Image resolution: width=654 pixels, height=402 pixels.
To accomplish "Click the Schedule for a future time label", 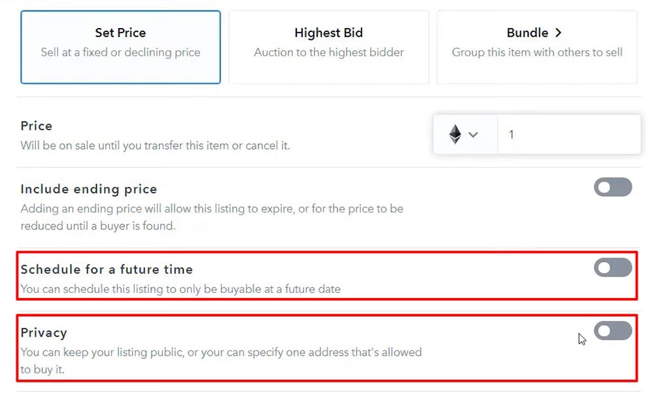I will point(107,269).
